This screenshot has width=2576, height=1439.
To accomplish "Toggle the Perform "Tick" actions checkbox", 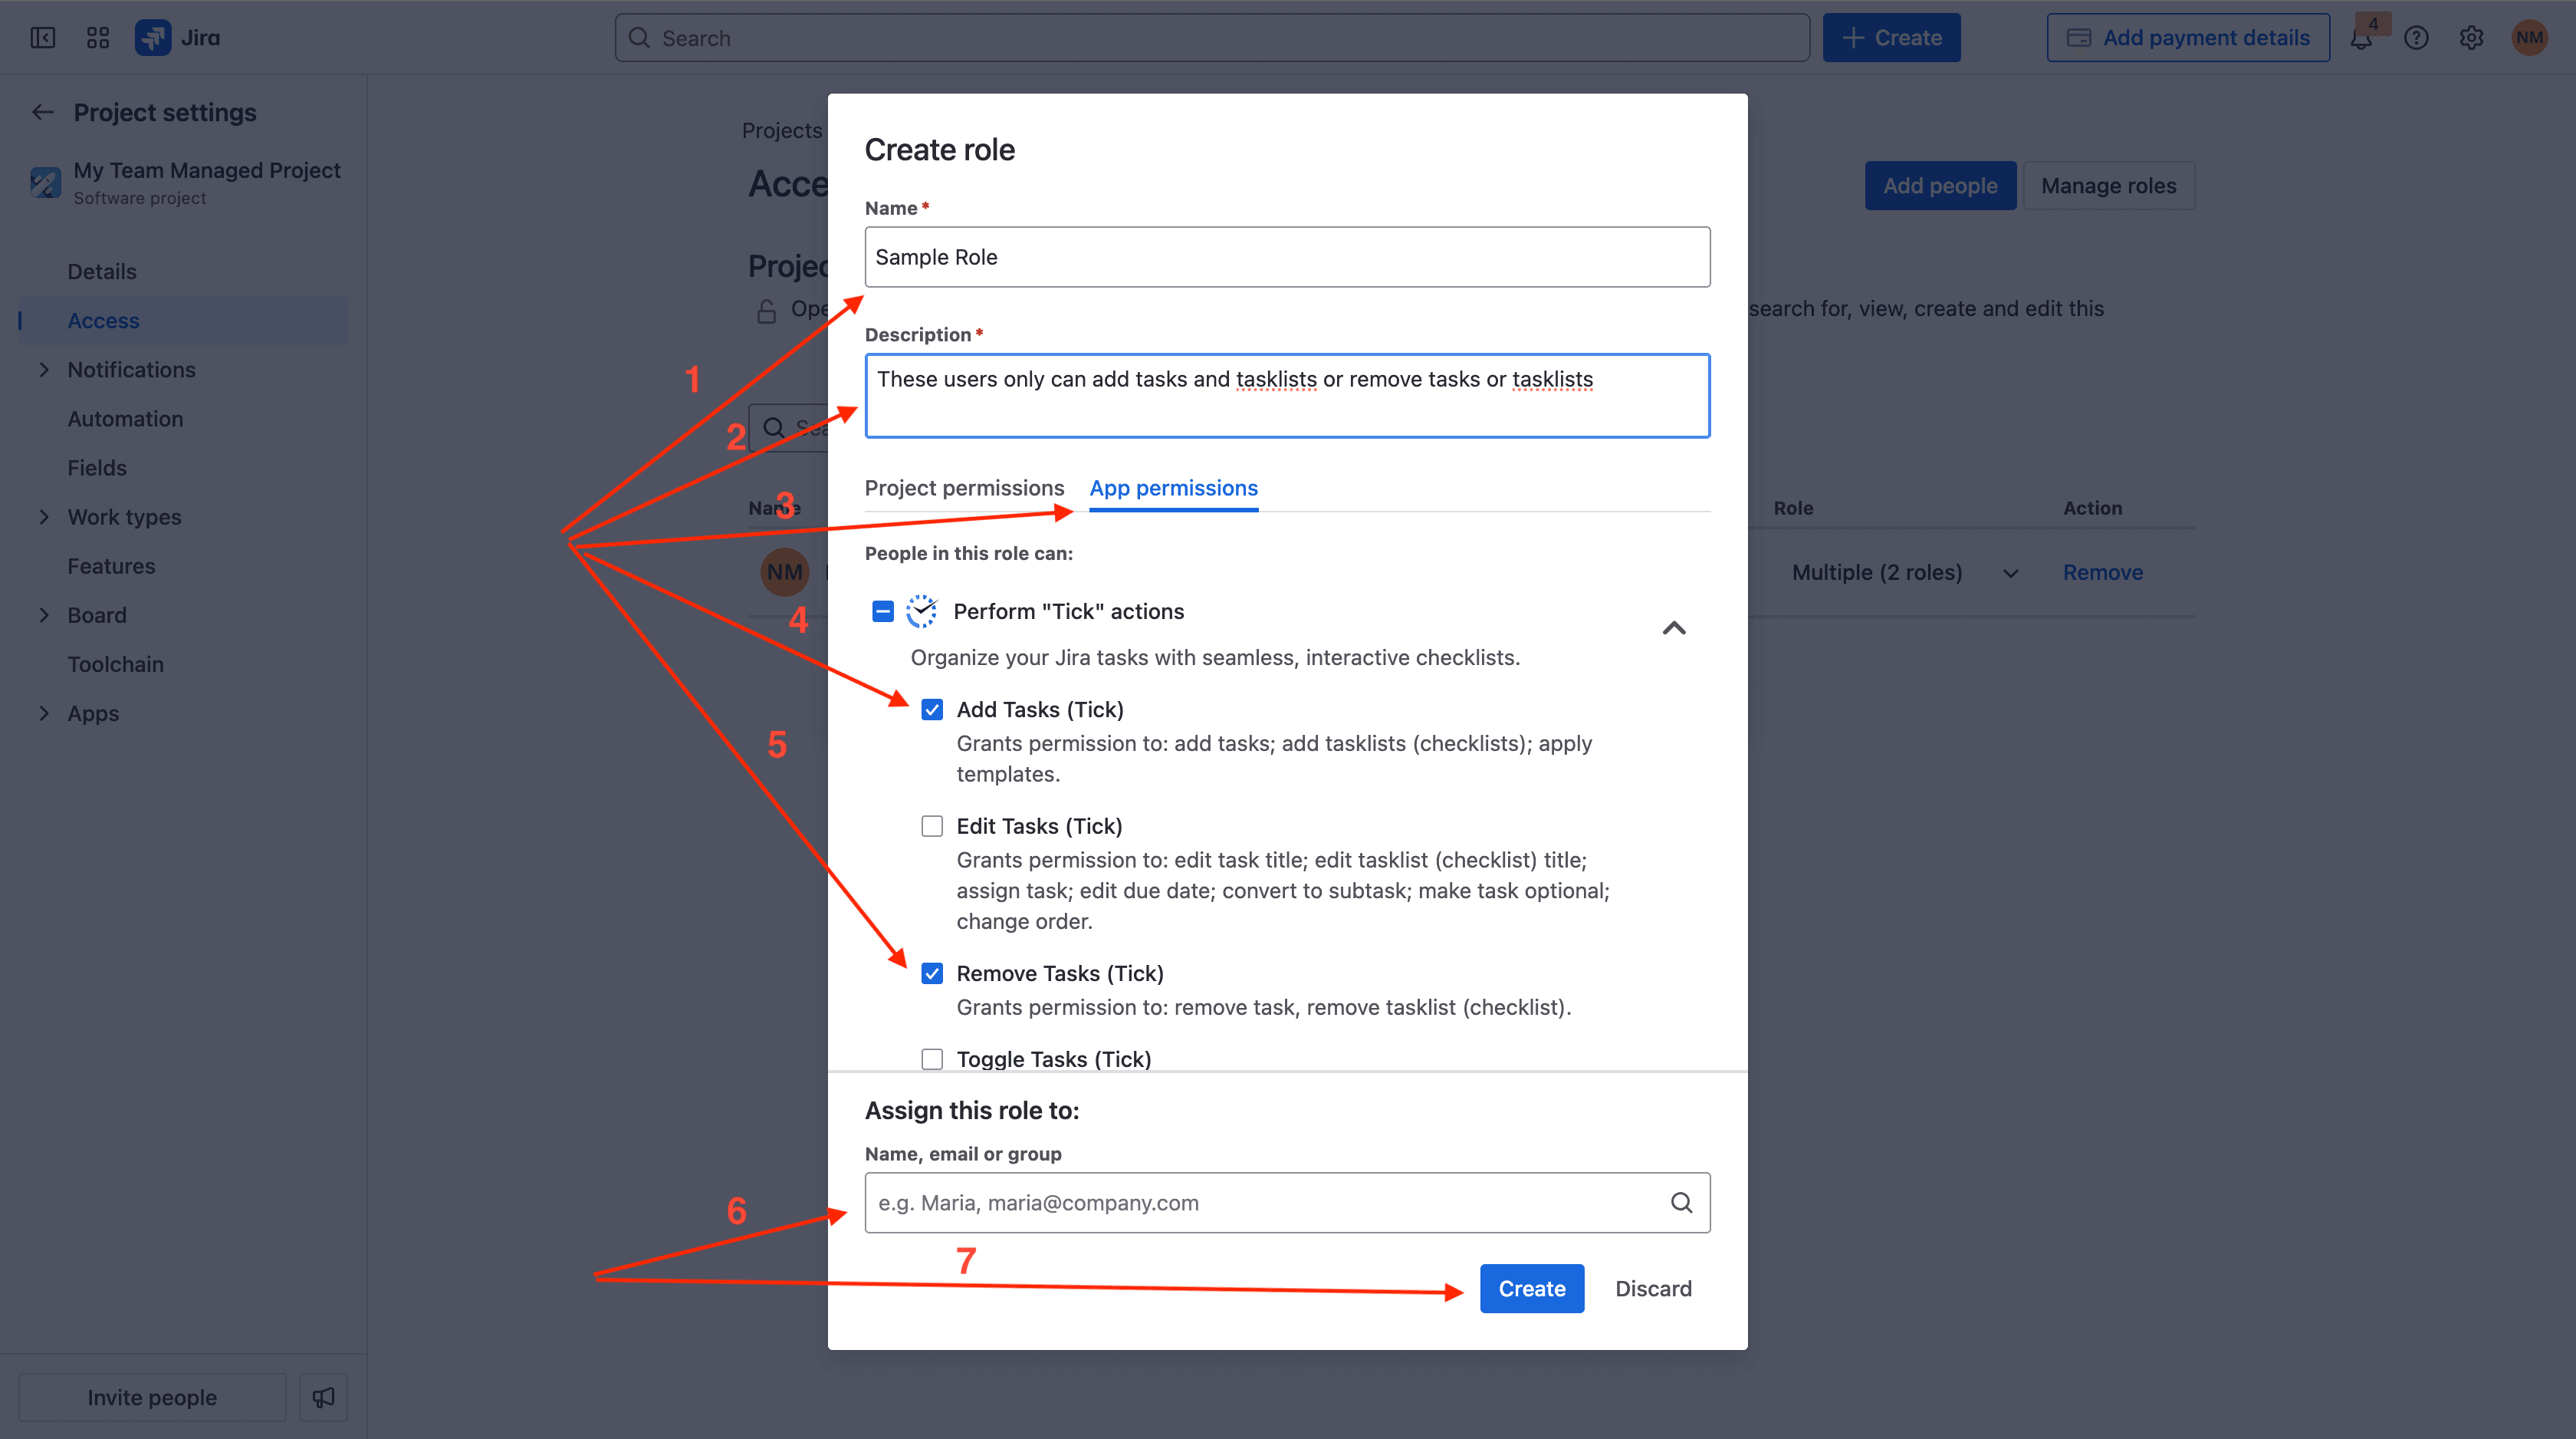I will point(882,611).
